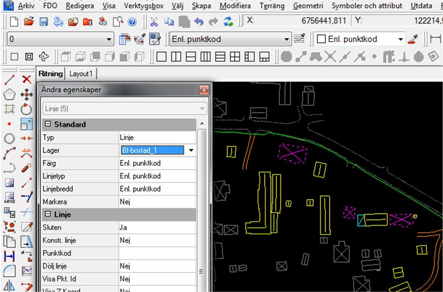Open the Geometri menu
This screenshot has height=292, width=443.
click(x=308, y=6)
